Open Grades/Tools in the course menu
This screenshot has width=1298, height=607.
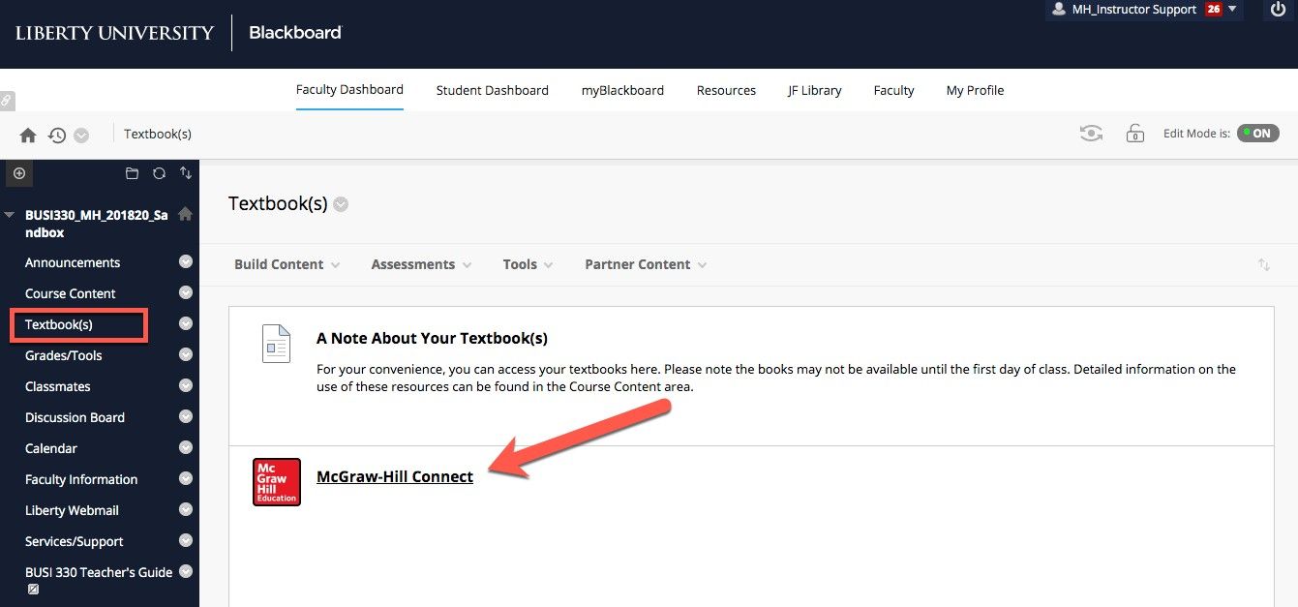pyautogui.click(x=64, y=355)
